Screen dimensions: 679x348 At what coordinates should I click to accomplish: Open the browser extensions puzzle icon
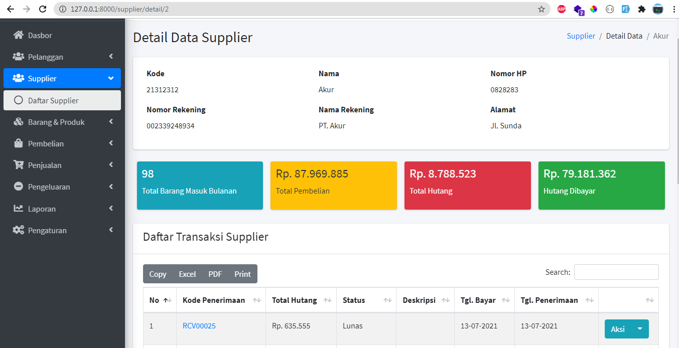click(641, 9)
